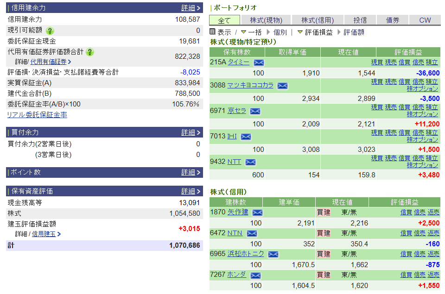The width and height of the screenshot is (445, 294).
Task: Open the mail alert icon for NTT
Action: [250, 162]
